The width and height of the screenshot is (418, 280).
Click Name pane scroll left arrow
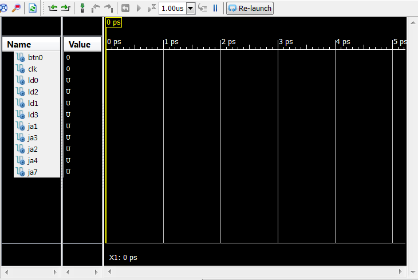(7, 272)
